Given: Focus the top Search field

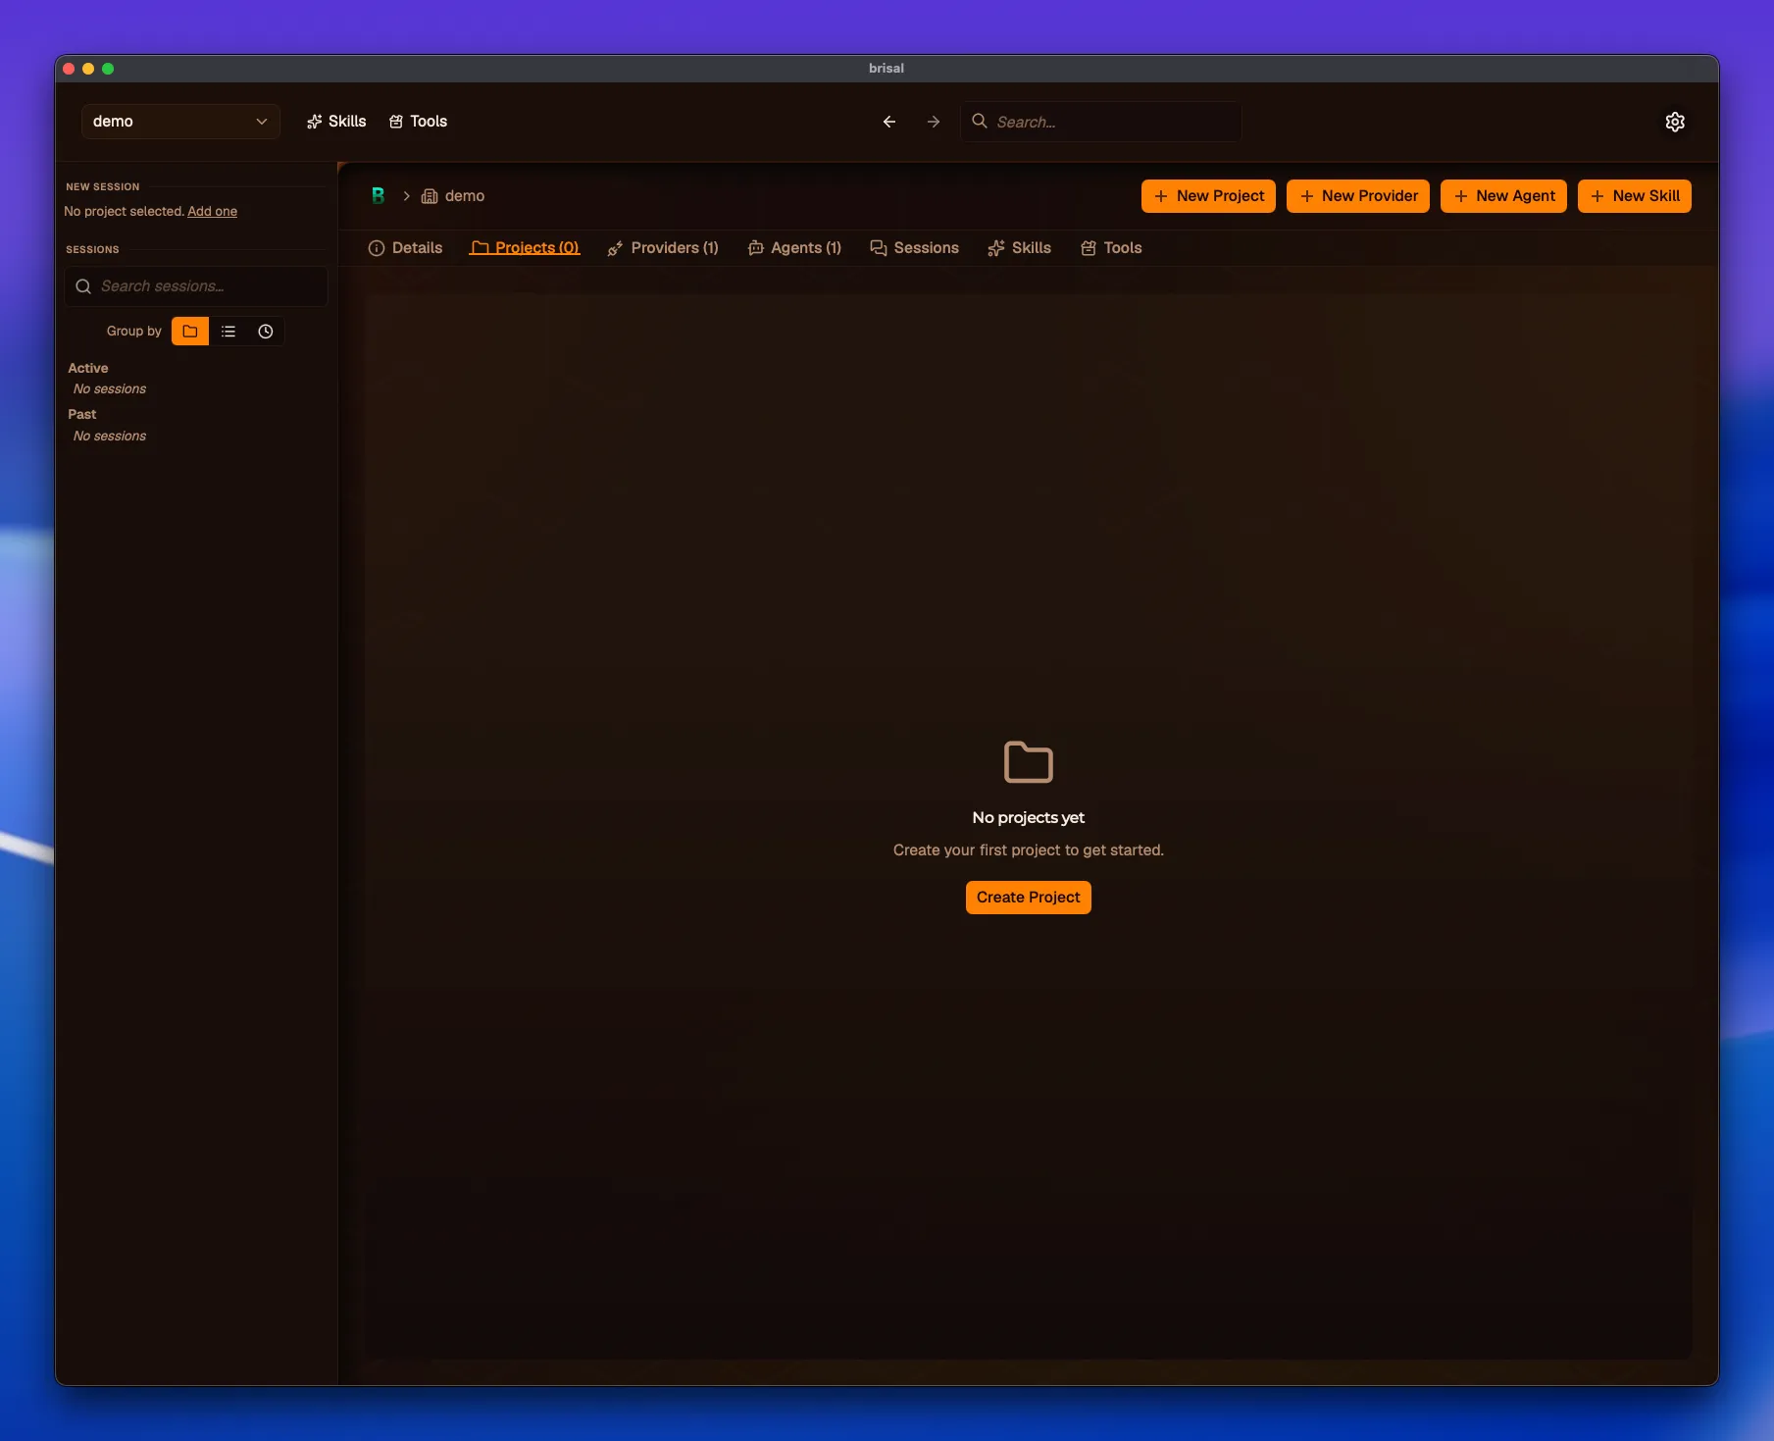Looking at the screenshot, I should pos(1101,122).
